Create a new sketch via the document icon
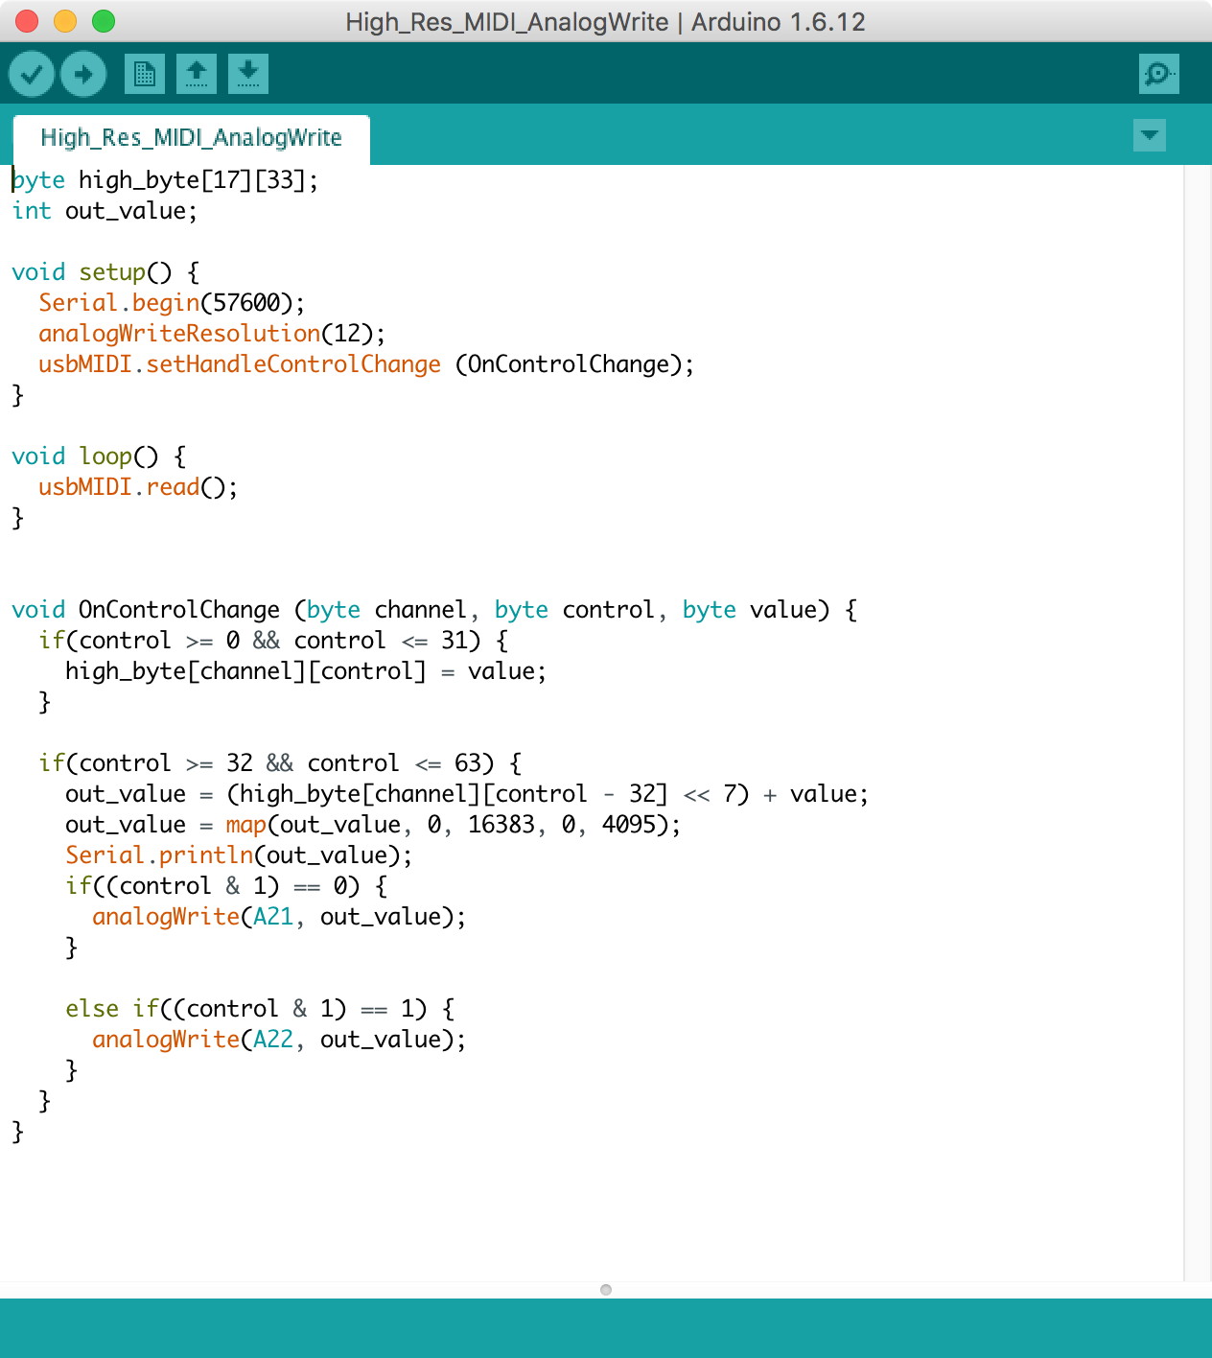1212x1358 pixels. tap(145, 73)
